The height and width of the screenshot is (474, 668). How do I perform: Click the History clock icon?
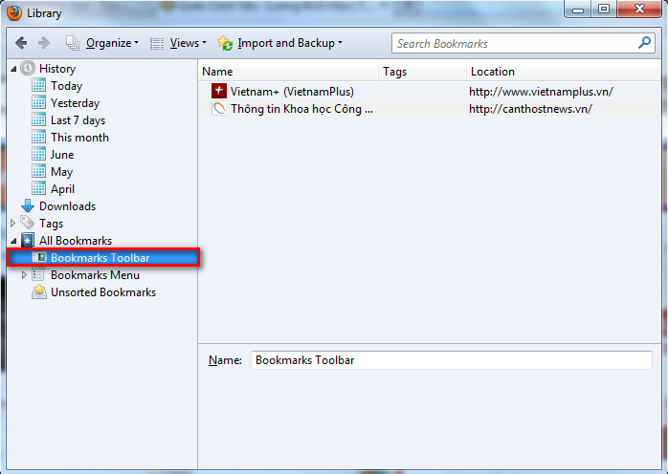point(27,69)
